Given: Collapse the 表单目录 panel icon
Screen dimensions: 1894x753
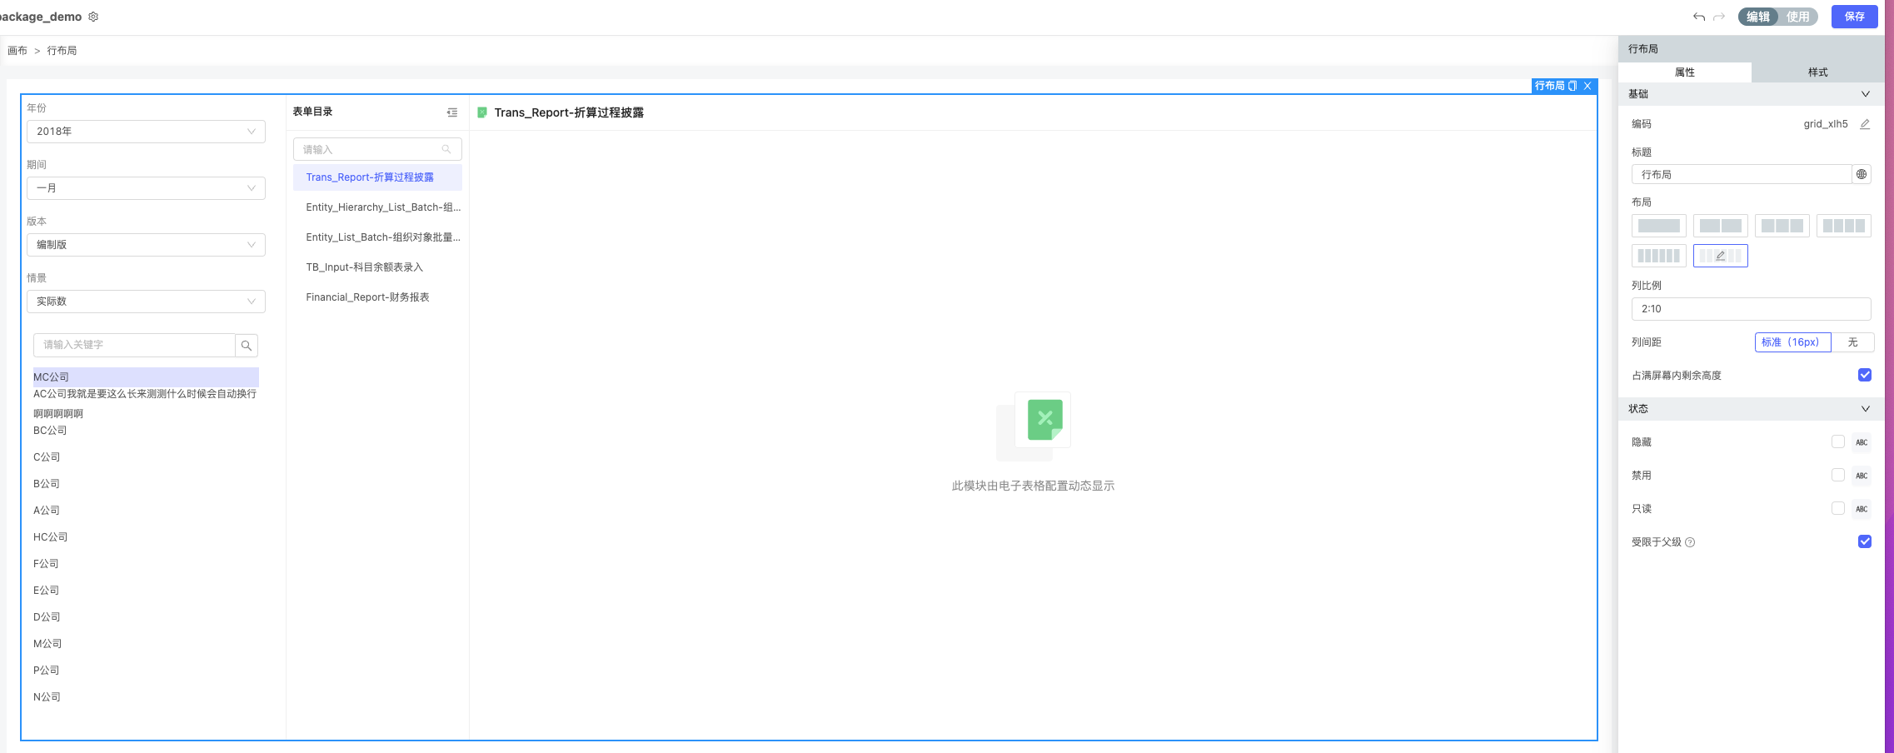Looking at the screenshot, I should (x=452, y=112).
